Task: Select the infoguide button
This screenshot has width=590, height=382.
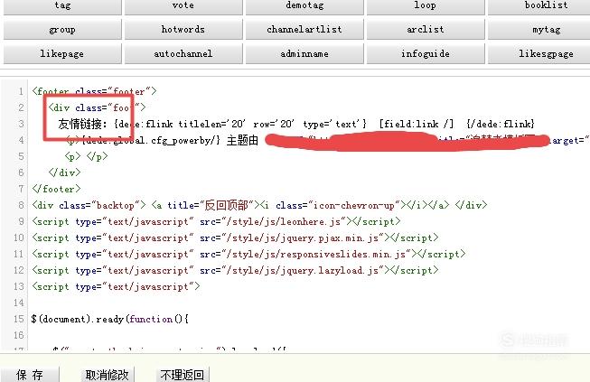Action: click(x=426, y=54)
